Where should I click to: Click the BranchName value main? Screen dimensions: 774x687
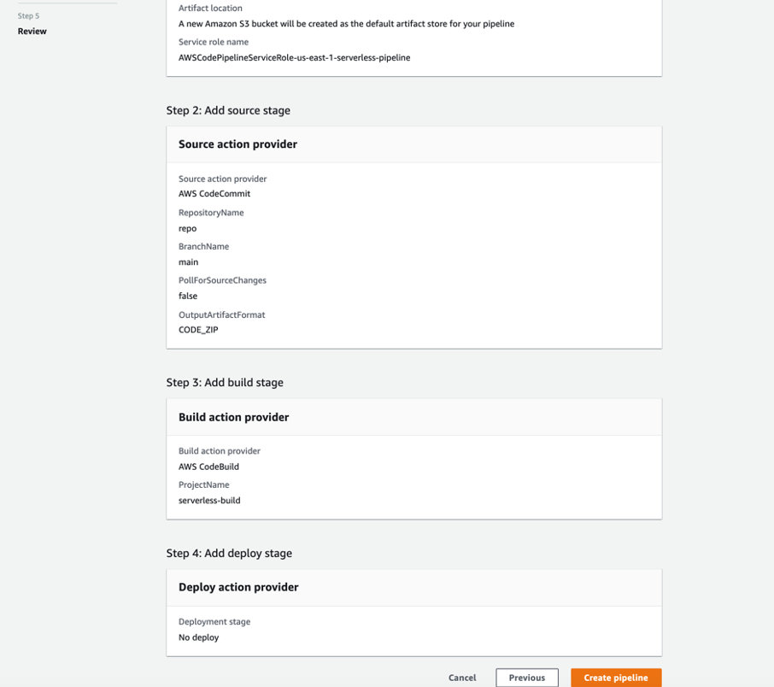pyautogui.click(x=188, y=262)
